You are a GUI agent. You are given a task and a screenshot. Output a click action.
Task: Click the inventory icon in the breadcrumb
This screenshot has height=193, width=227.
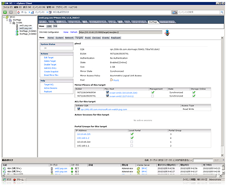point(32,12)
